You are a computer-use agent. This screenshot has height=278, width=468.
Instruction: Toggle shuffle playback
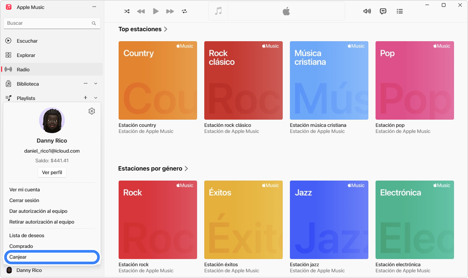coord(127,11)
